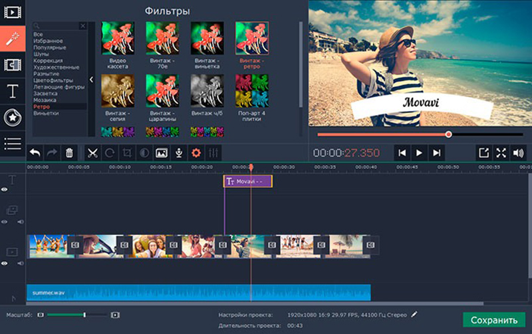This screenshot has height=334, width=532.
Task: Collapse filter categories with left chevron
Action: tap(91, 79)
